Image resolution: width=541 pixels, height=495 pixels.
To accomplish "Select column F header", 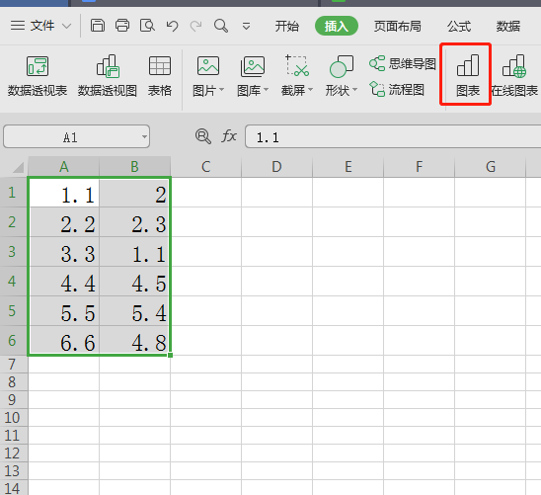I will [x=420, y=167].
